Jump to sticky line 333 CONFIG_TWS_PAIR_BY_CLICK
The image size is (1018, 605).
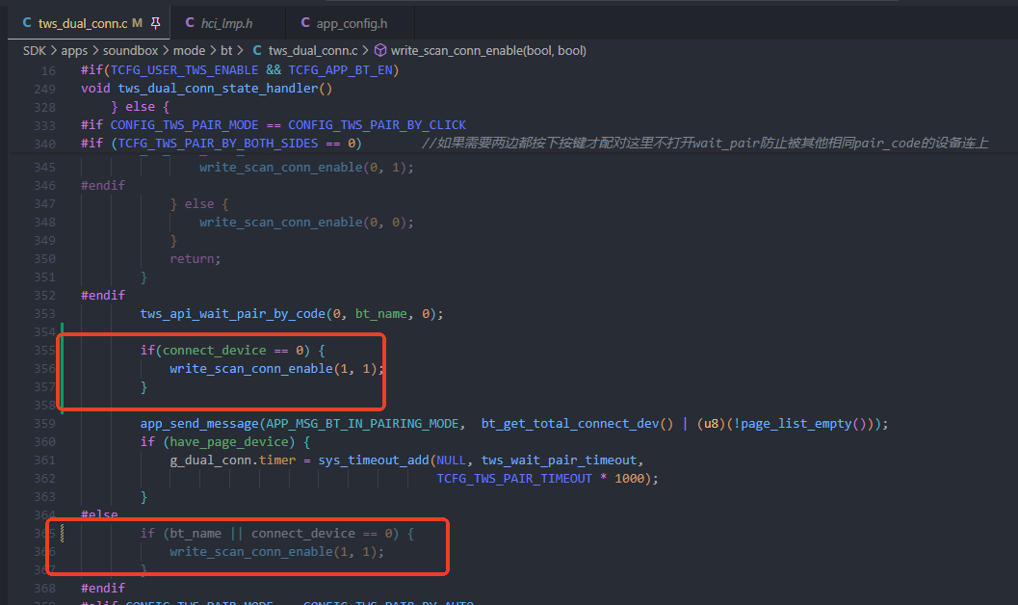click(378, 124)
